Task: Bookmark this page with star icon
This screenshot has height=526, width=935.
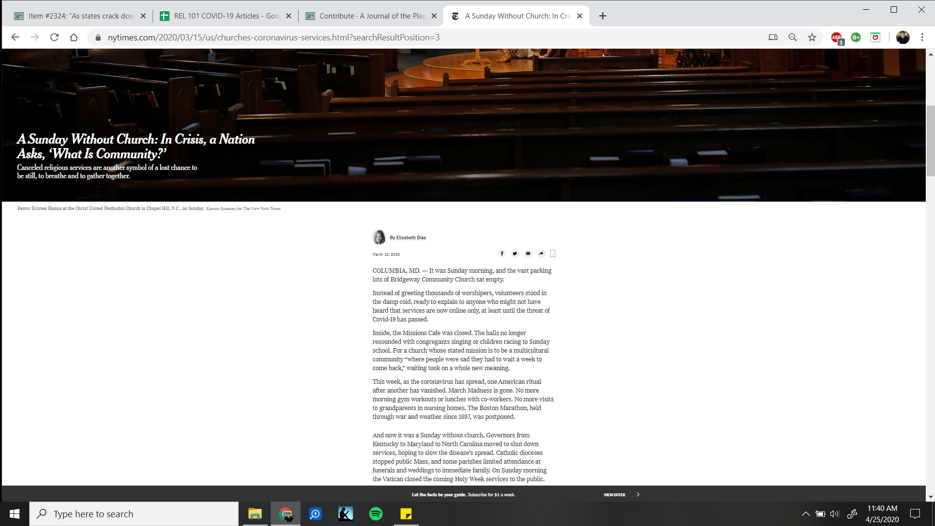Action: [x=812, y=38]
